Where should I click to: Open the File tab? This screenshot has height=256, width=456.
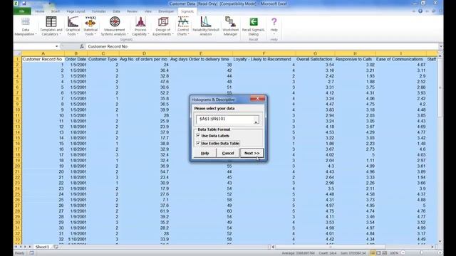pyautogui.click(x=22, y=11)
